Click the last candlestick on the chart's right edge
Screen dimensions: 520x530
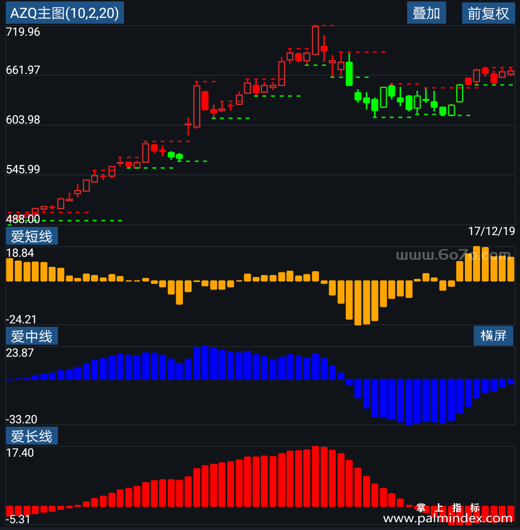[x=510, y=72]
